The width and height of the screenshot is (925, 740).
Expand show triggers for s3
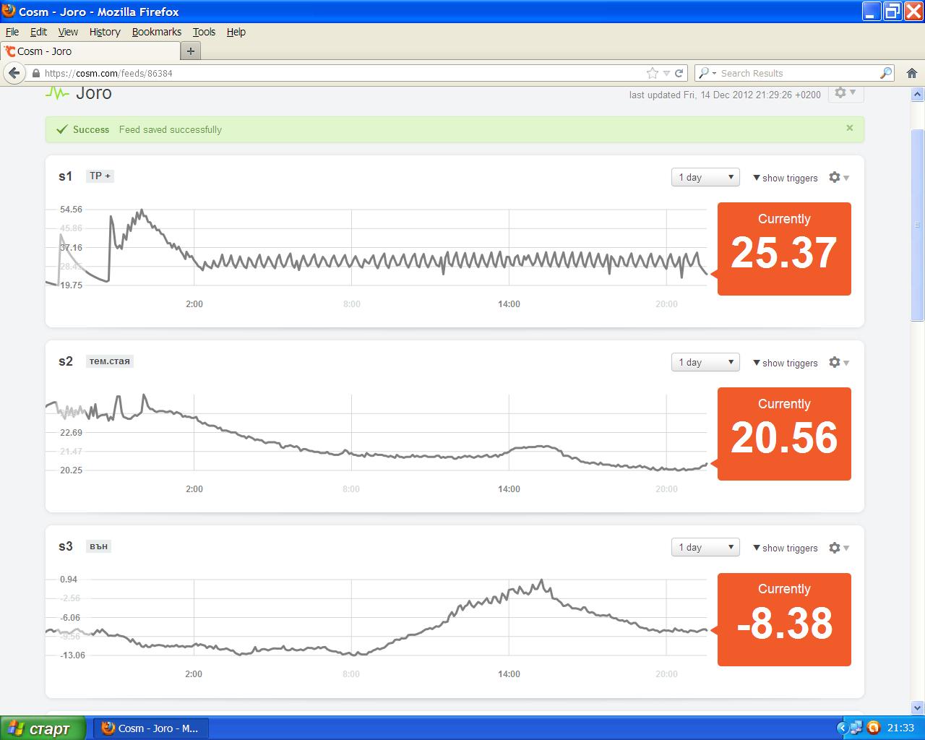click(786, 548)
